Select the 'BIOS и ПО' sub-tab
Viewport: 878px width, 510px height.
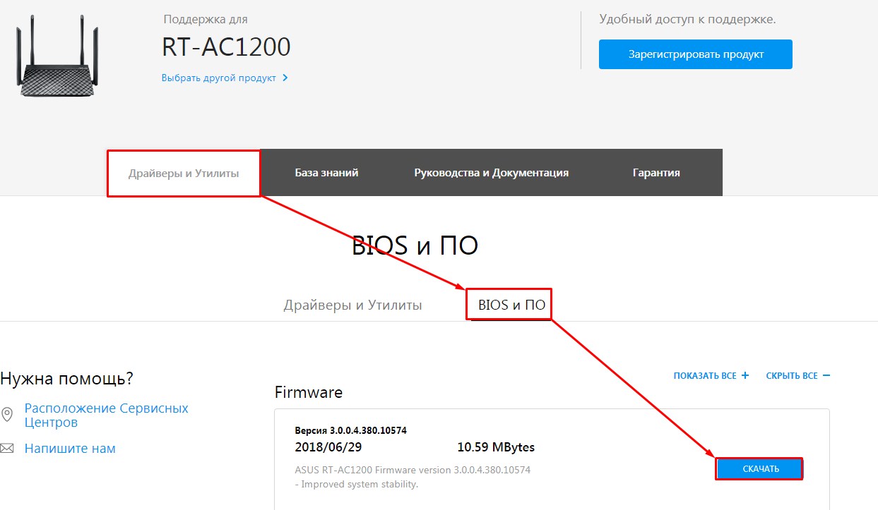tap(512, 305)
